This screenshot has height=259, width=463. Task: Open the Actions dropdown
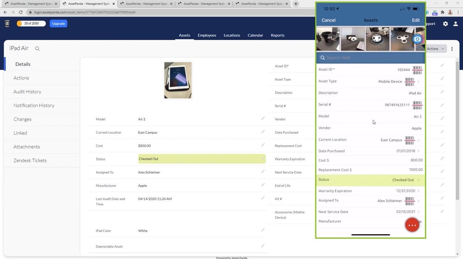435,49
